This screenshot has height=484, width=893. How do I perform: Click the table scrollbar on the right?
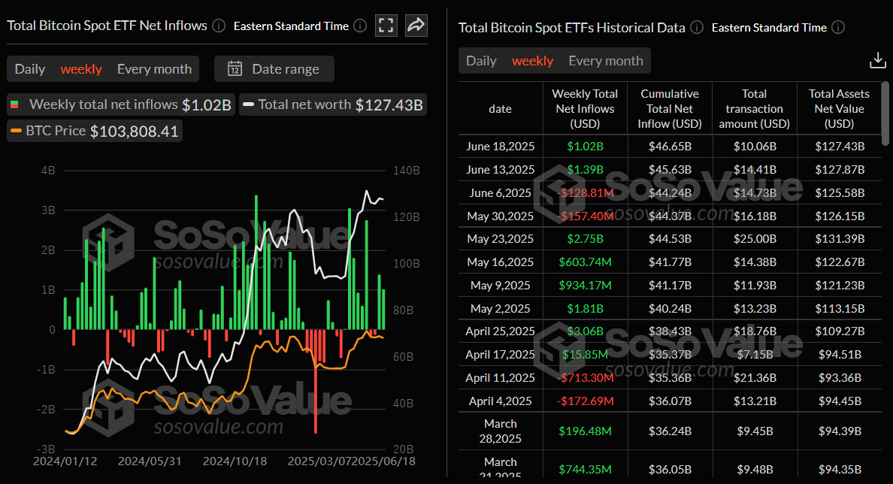click(887, 113)
